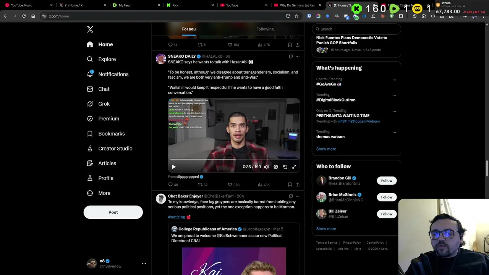Click the Post button

113,212
